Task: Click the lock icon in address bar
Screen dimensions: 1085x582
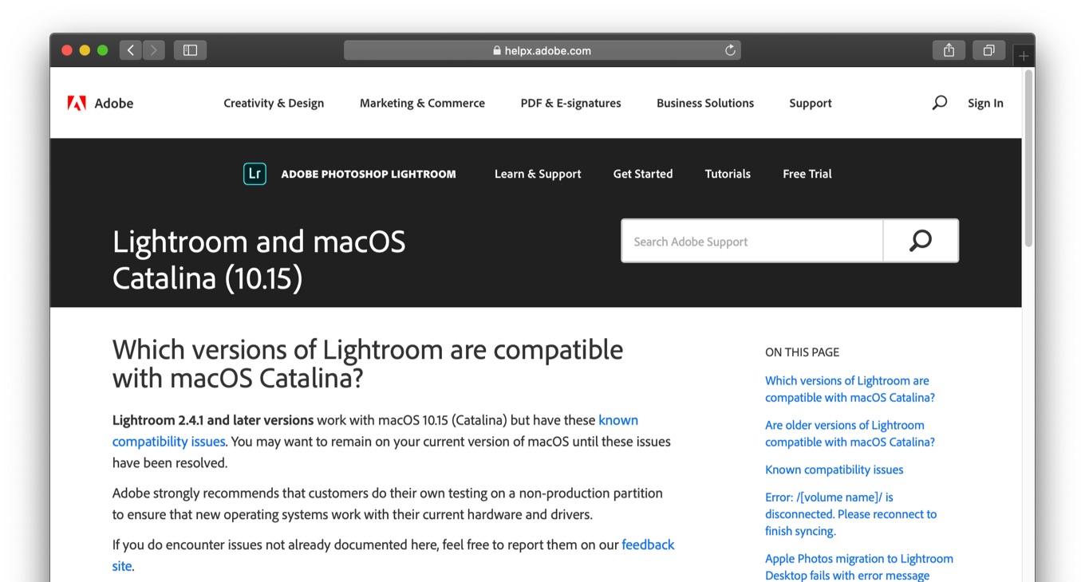Action: [x=497, y=50]
